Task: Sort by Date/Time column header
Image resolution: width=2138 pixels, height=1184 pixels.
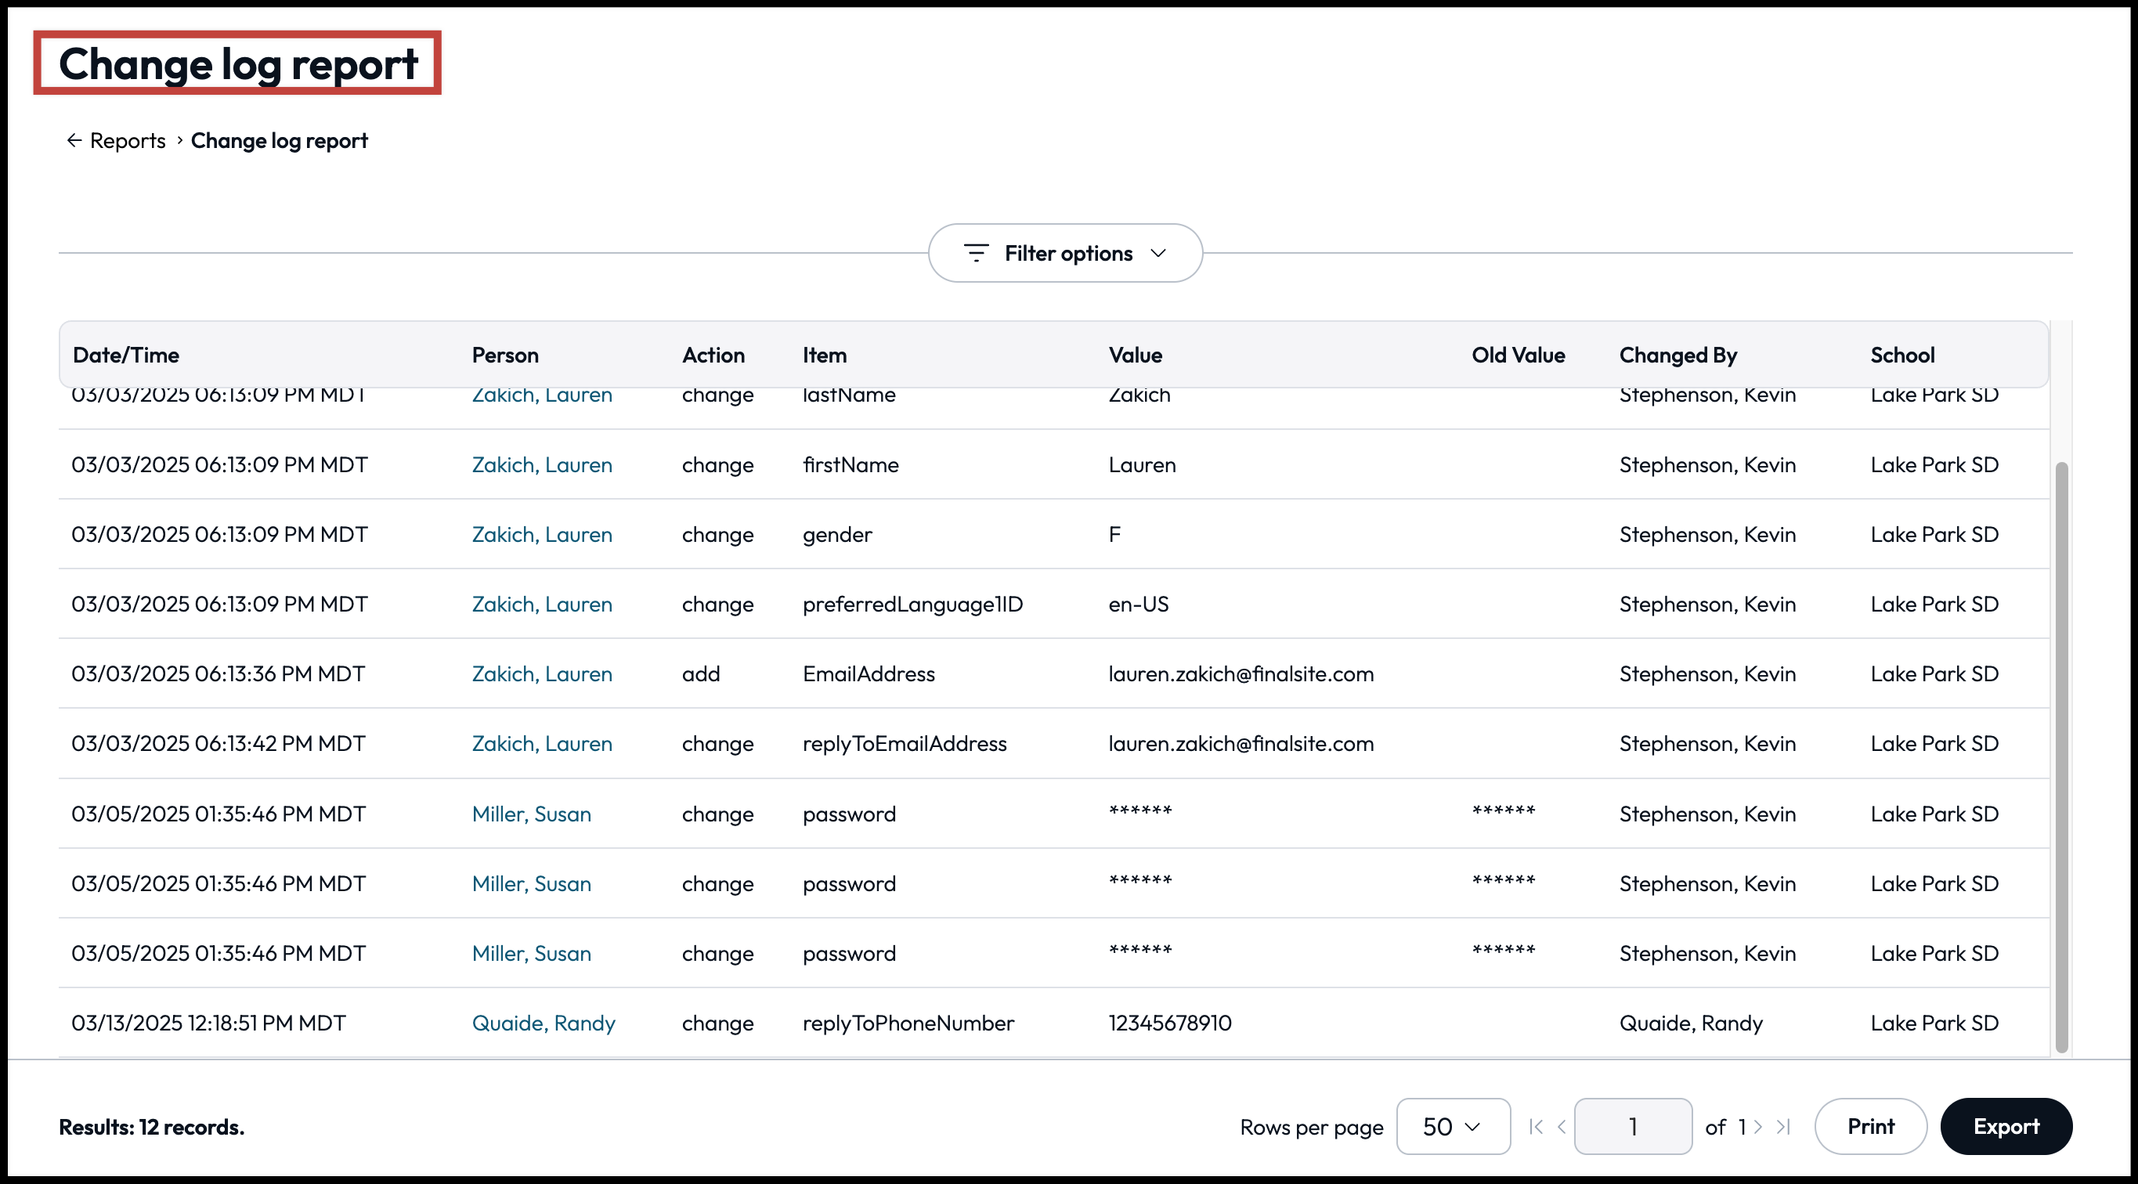Action: 126,355
